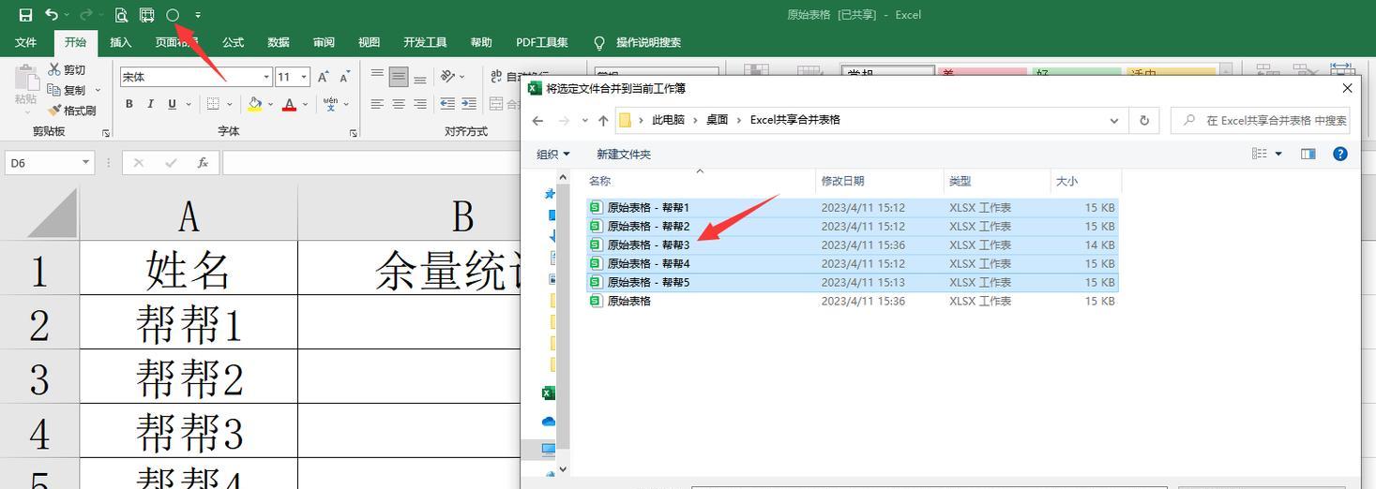Viewport: 1376px width, 489px height.
Task: Decrease font size with smaller A icon
Action: [x=345, y=77]
